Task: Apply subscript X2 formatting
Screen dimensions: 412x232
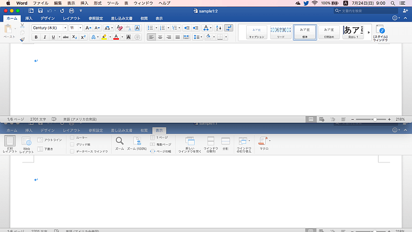Action: click(74, 37)
